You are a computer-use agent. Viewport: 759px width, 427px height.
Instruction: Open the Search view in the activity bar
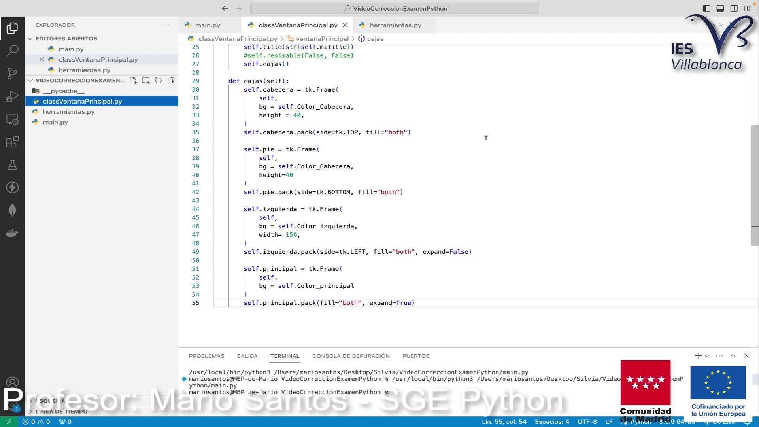click(x=12, y=51)
